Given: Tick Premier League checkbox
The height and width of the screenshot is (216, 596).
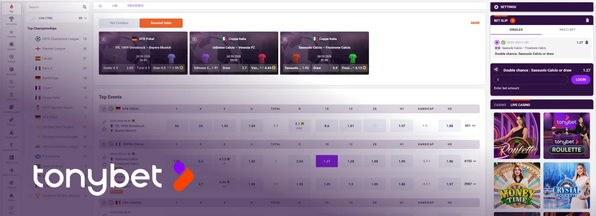Looking at the screenshot, I should click(31, 48).
